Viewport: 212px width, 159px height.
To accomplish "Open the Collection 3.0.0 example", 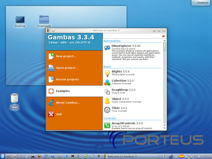I will point(133,82).
